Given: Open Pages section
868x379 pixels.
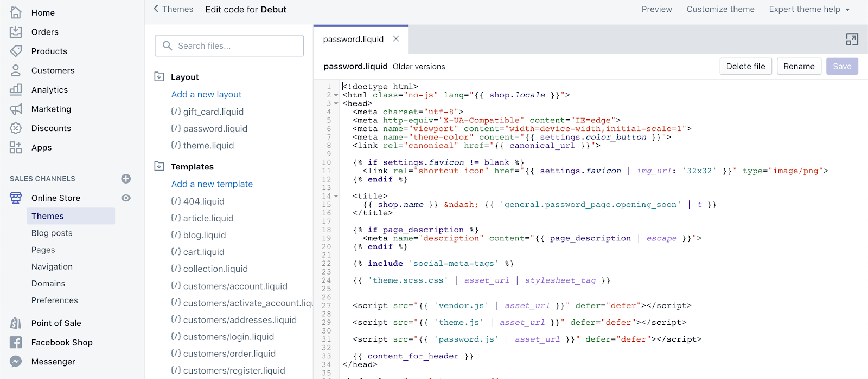Looking at the screenshot, I should tap(43, 250).
